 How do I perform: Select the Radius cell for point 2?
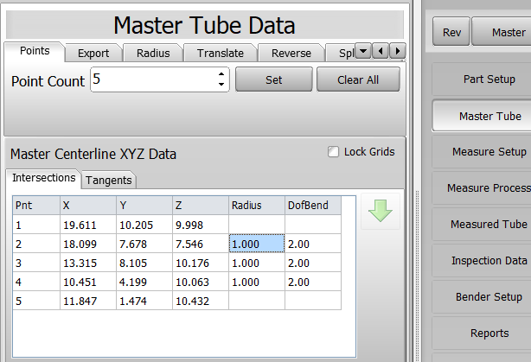coord(257,244)
